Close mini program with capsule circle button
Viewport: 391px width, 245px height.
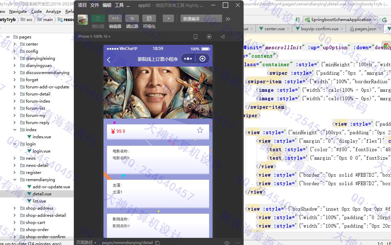click(x=202, y=59)
